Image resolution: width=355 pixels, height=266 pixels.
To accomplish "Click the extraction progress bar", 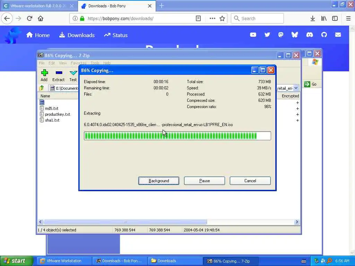I will [177, 136].
